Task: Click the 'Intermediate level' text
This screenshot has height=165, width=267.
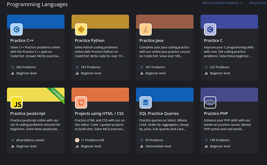Action: tap(158, 146)
